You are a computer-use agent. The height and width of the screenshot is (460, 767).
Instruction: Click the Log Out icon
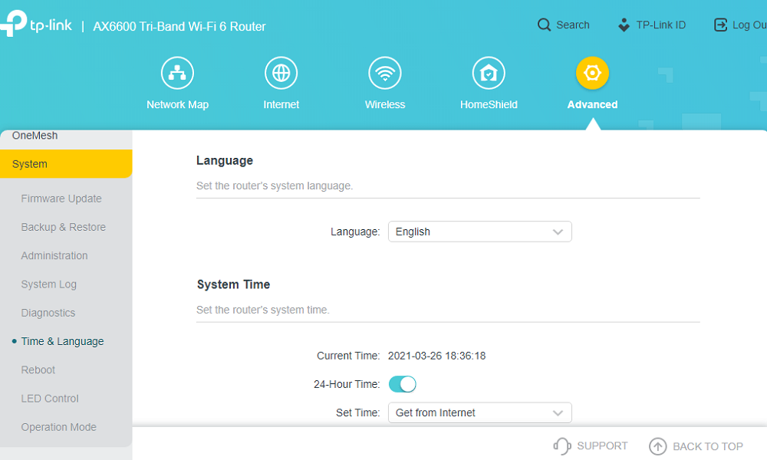720,25
